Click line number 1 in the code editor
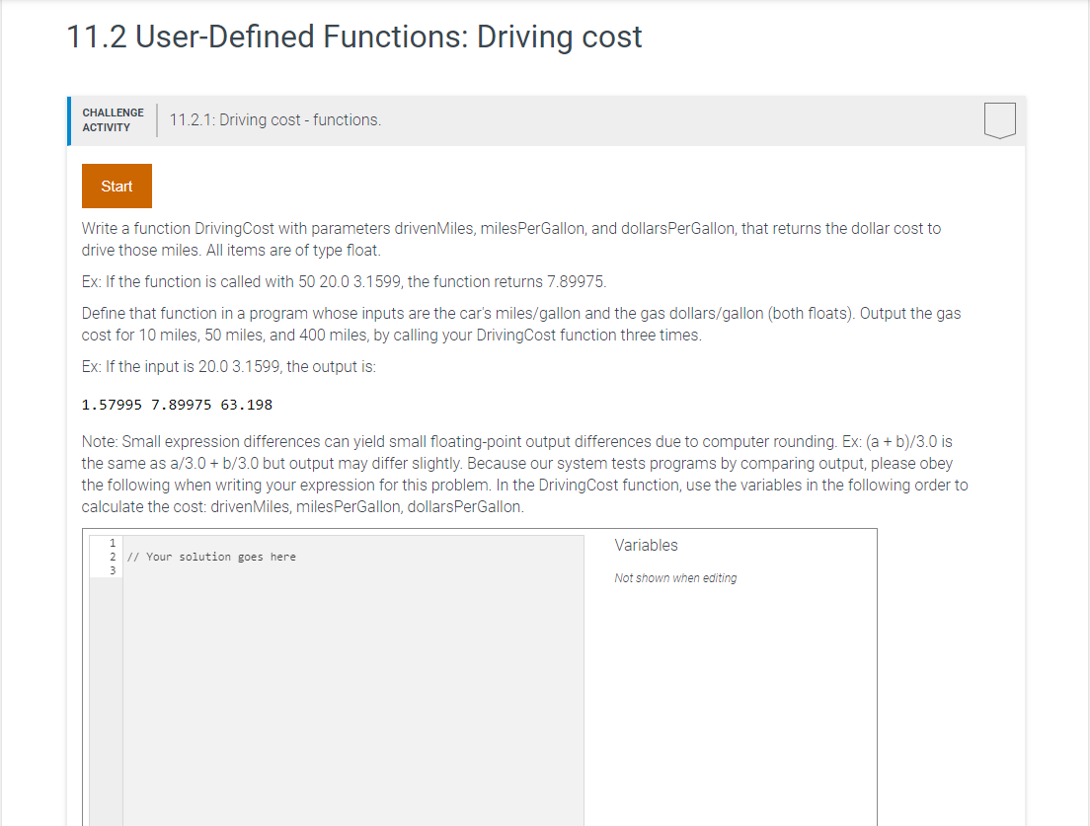The width and height of the screenshot is (1090, 826). [x=112, y=543]
